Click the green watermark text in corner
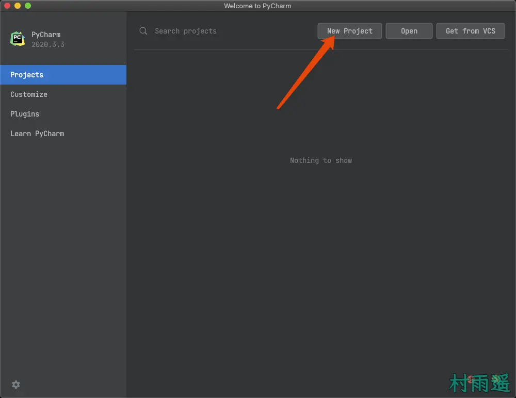This screenshot has height=398, width=516. point(479,384)
